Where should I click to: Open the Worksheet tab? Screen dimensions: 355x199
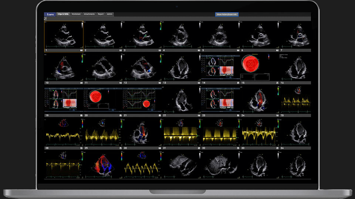(x=76, y=14)
